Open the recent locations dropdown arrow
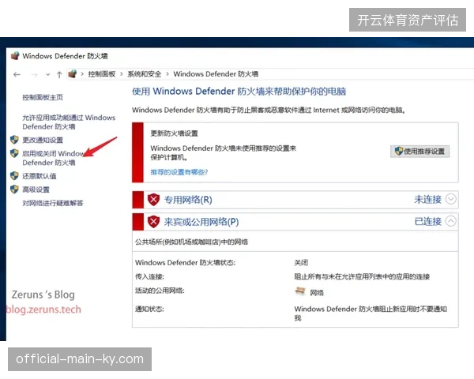 (47, 74)
